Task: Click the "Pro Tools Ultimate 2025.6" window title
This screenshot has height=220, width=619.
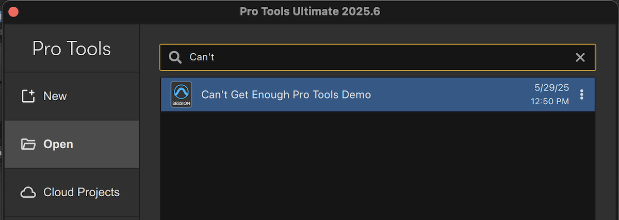Action: pos(309,11)
